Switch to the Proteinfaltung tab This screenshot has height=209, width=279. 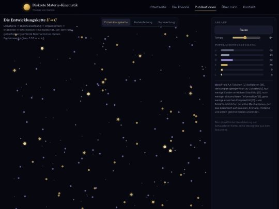[x=143, y=22]
